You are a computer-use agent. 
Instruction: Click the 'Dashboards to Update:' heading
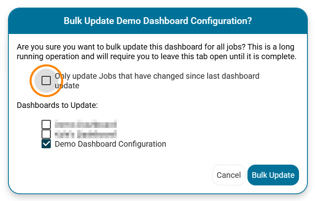point(58,105)
